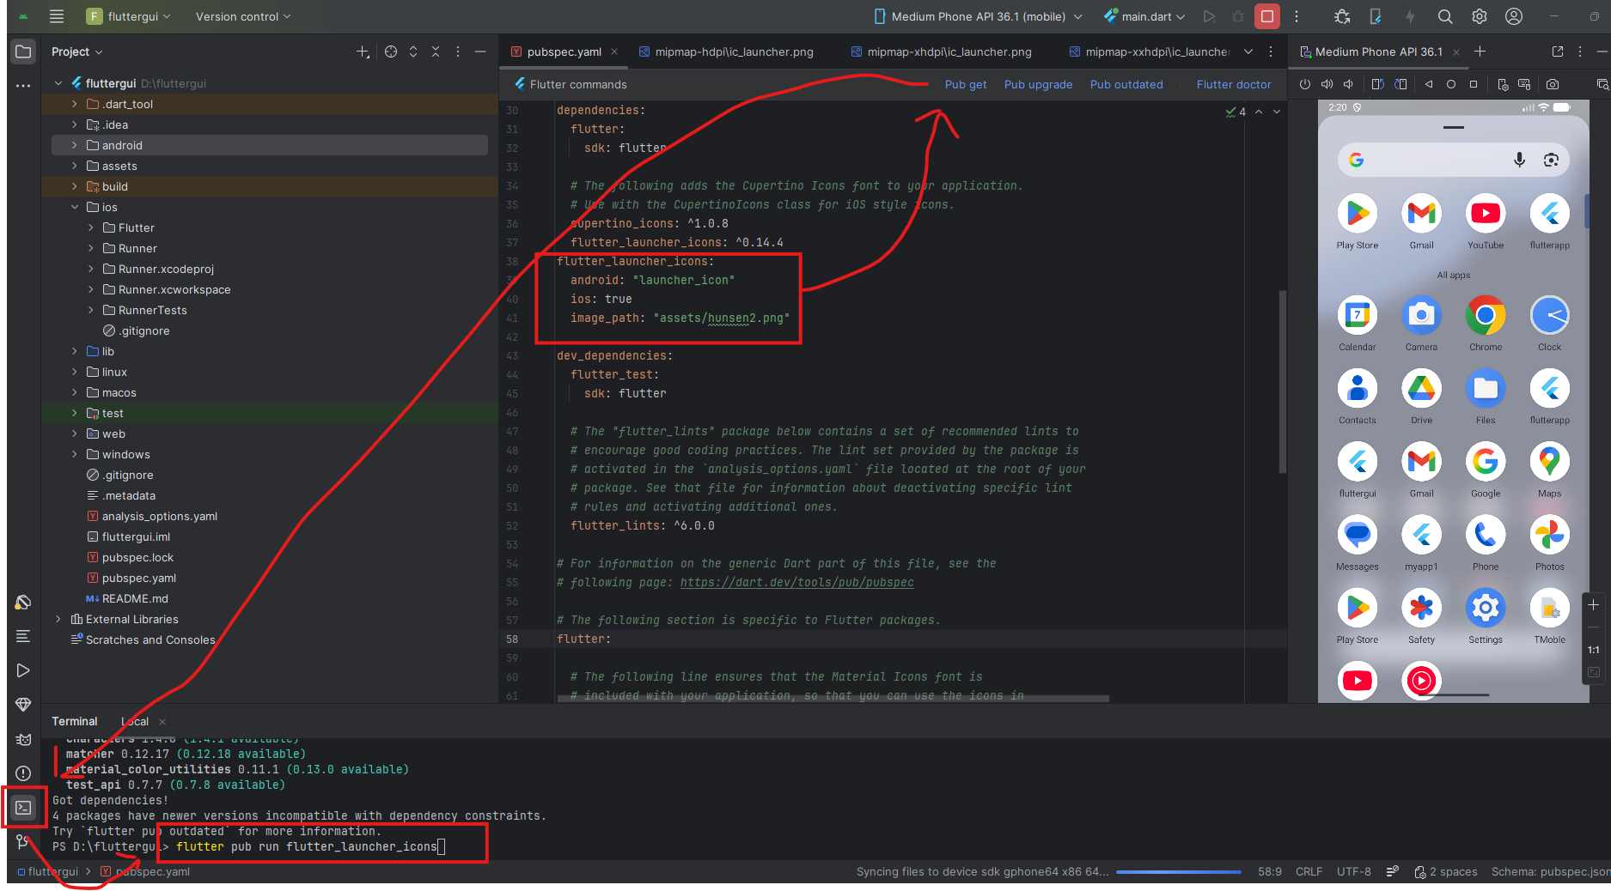Open the Git tool window icon
Viewport: 1611px width, 891px height.
(x=23, y=842)
